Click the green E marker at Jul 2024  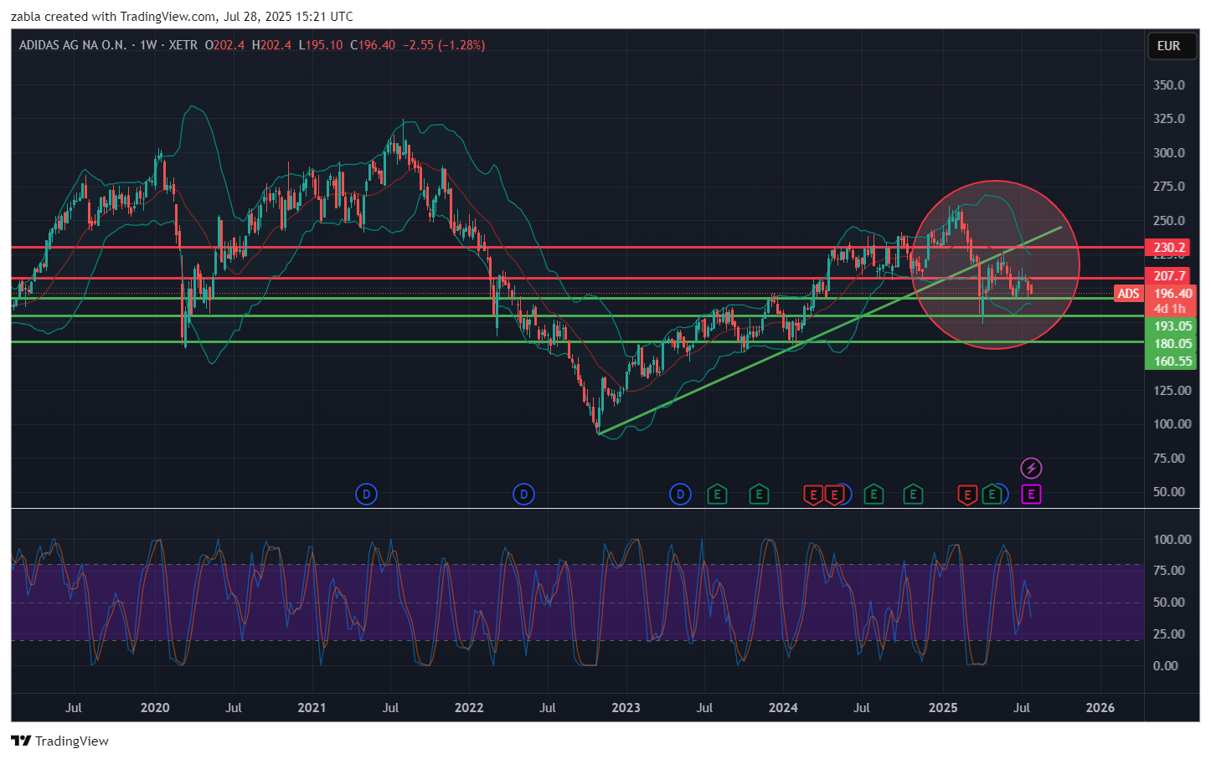(873, 495)
